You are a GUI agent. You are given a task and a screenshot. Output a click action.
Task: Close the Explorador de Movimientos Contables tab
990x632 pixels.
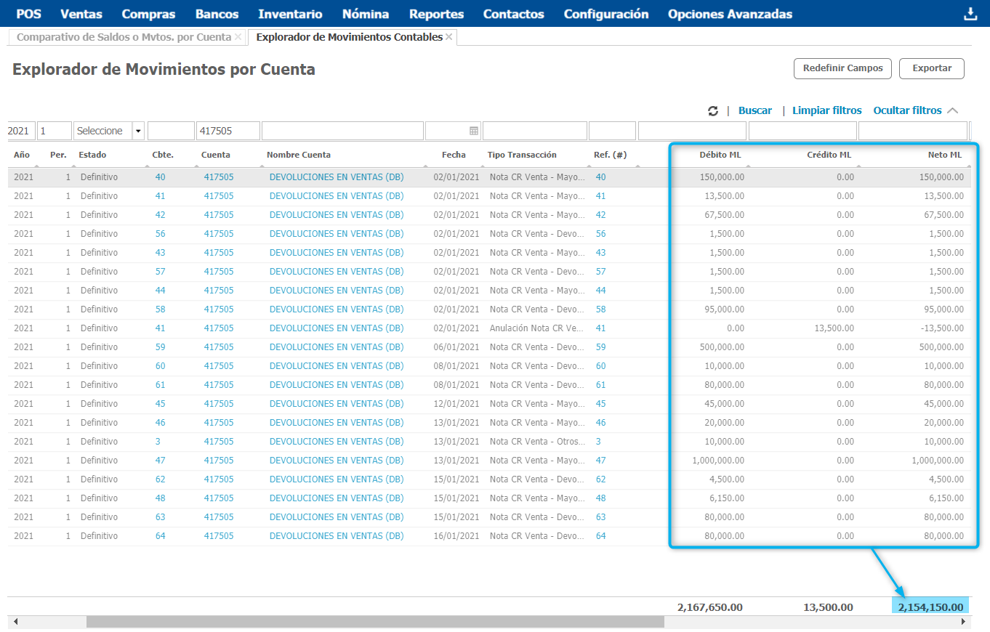[x=448, y=37]
